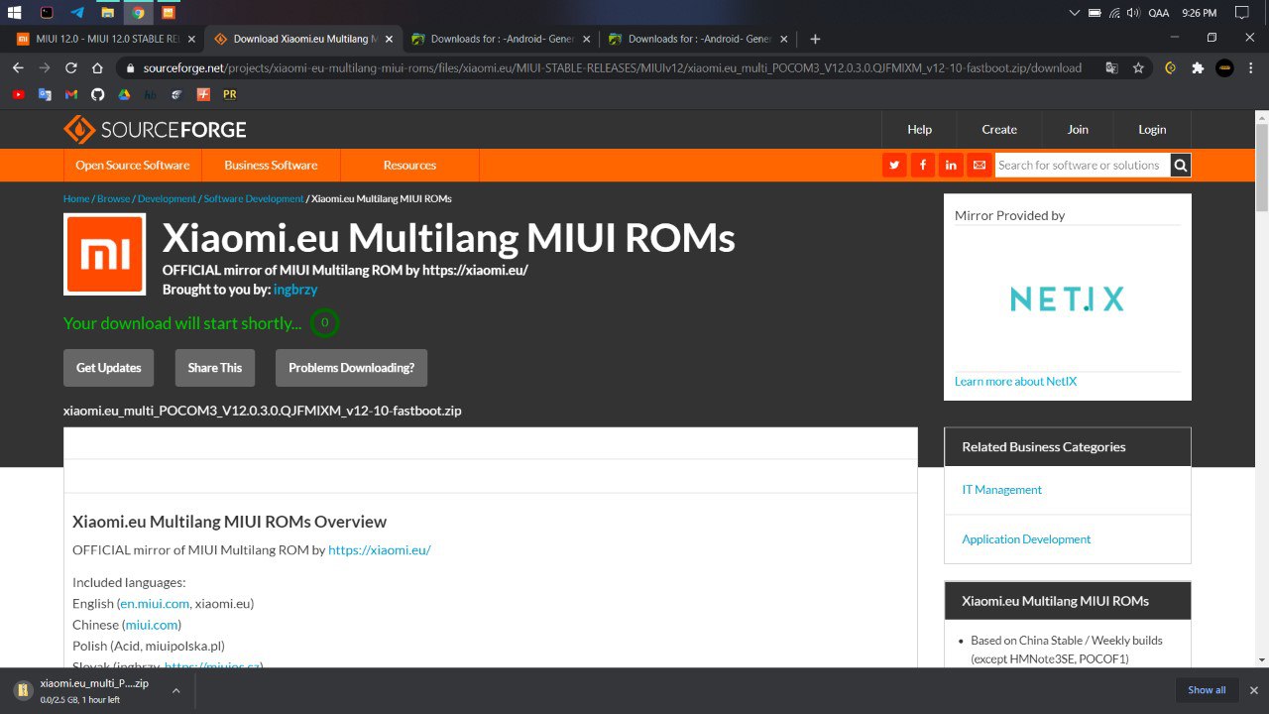The width and height of the screenshot is (1269, 714).
Task: Click the Problems Downloading? button
Action: [x=351, y=368]
